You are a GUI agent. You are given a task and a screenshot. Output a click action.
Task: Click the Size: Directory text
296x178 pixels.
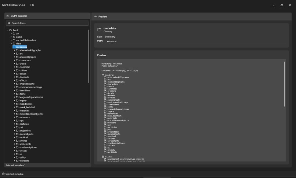(x=106, y=37)
